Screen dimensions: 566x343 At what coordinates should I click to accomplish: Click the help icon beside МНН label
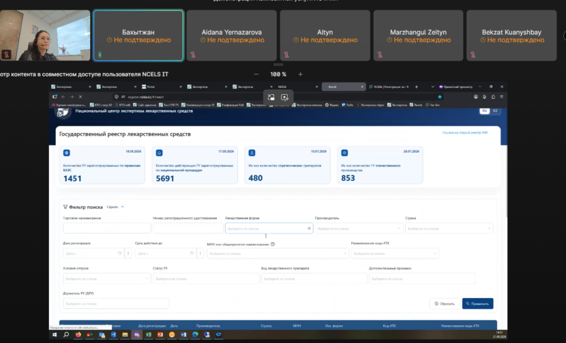[x=273, y=244]
